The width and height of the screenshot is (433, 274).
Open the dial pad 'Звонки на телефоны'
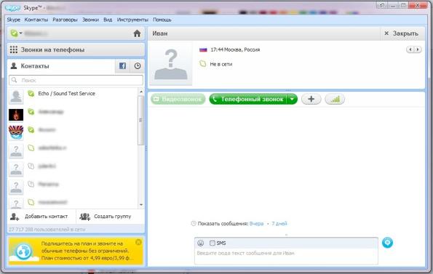76,49
